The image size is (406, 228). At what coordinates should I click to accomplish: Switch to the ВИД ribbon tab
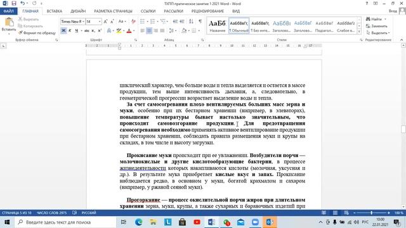(x=236, y=11)
